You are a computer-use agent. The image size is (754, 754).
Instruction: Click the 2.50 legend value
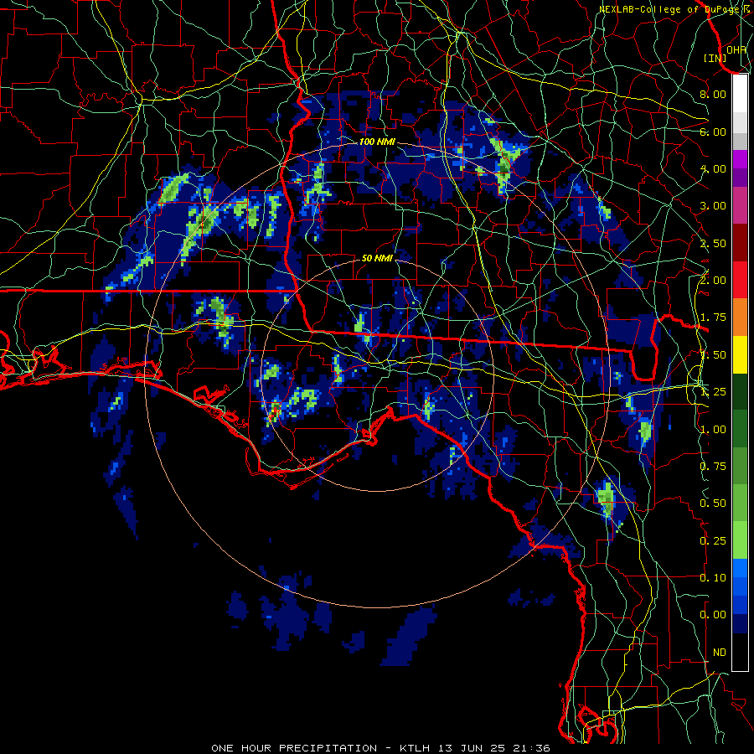coord(713,243)
